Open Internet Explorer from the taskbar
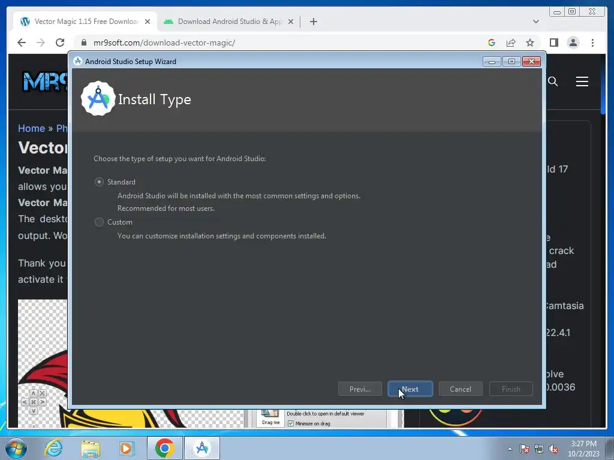The width and height of the screenshot is (614, 460). click(x=53, y=448)
